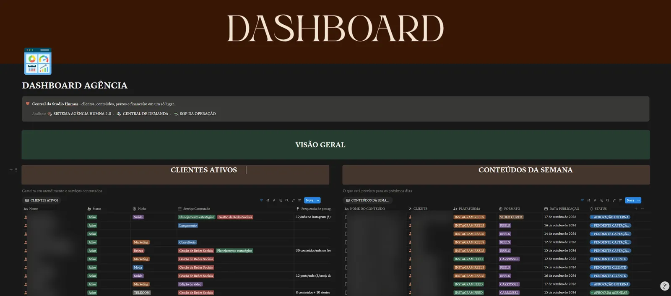Viewport: 671px width, 296px height.
Task: Click the Serviço Contratado column header
Action: tap(194, 209)
